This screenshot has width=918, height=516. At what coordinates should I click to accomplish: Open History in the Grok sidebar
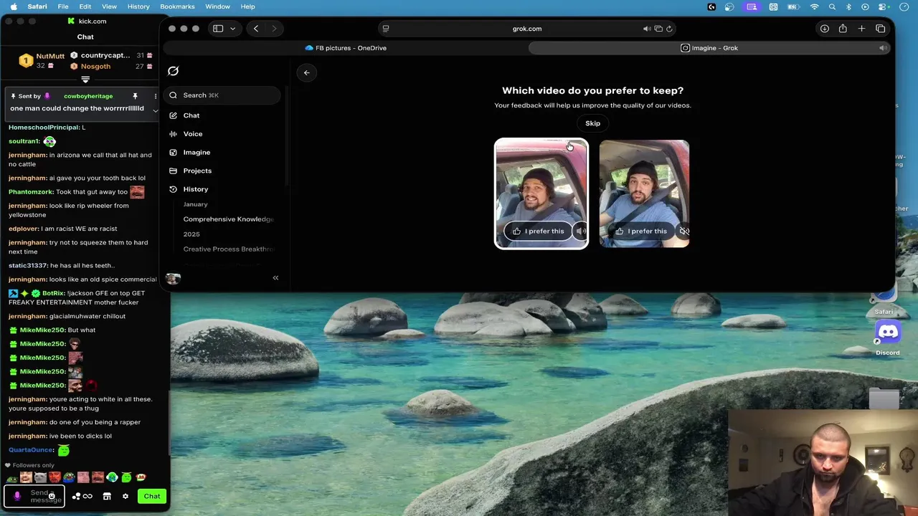tap(195, 189)
